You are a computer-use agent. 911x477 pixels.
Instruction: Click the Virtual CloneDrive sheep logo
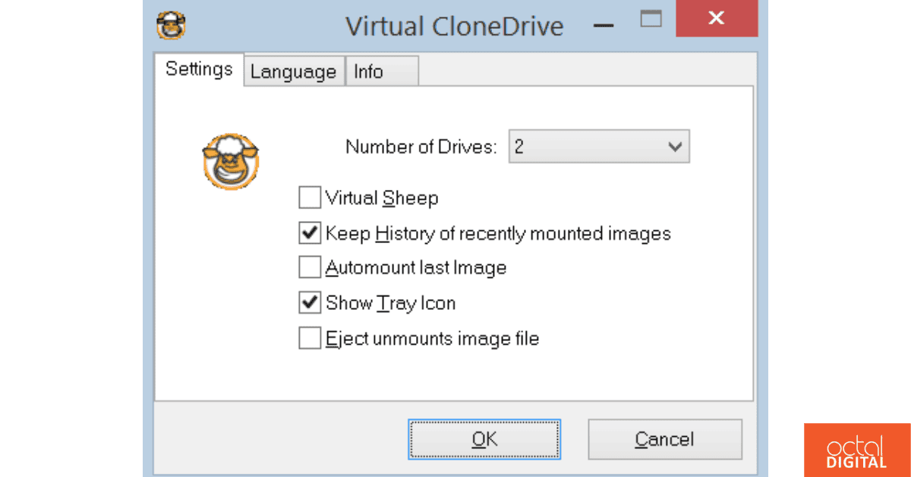tap(230, 161)
